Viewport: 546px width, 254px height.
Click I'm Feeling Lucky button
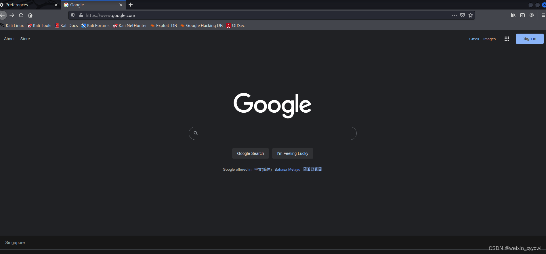click(293, 153)
